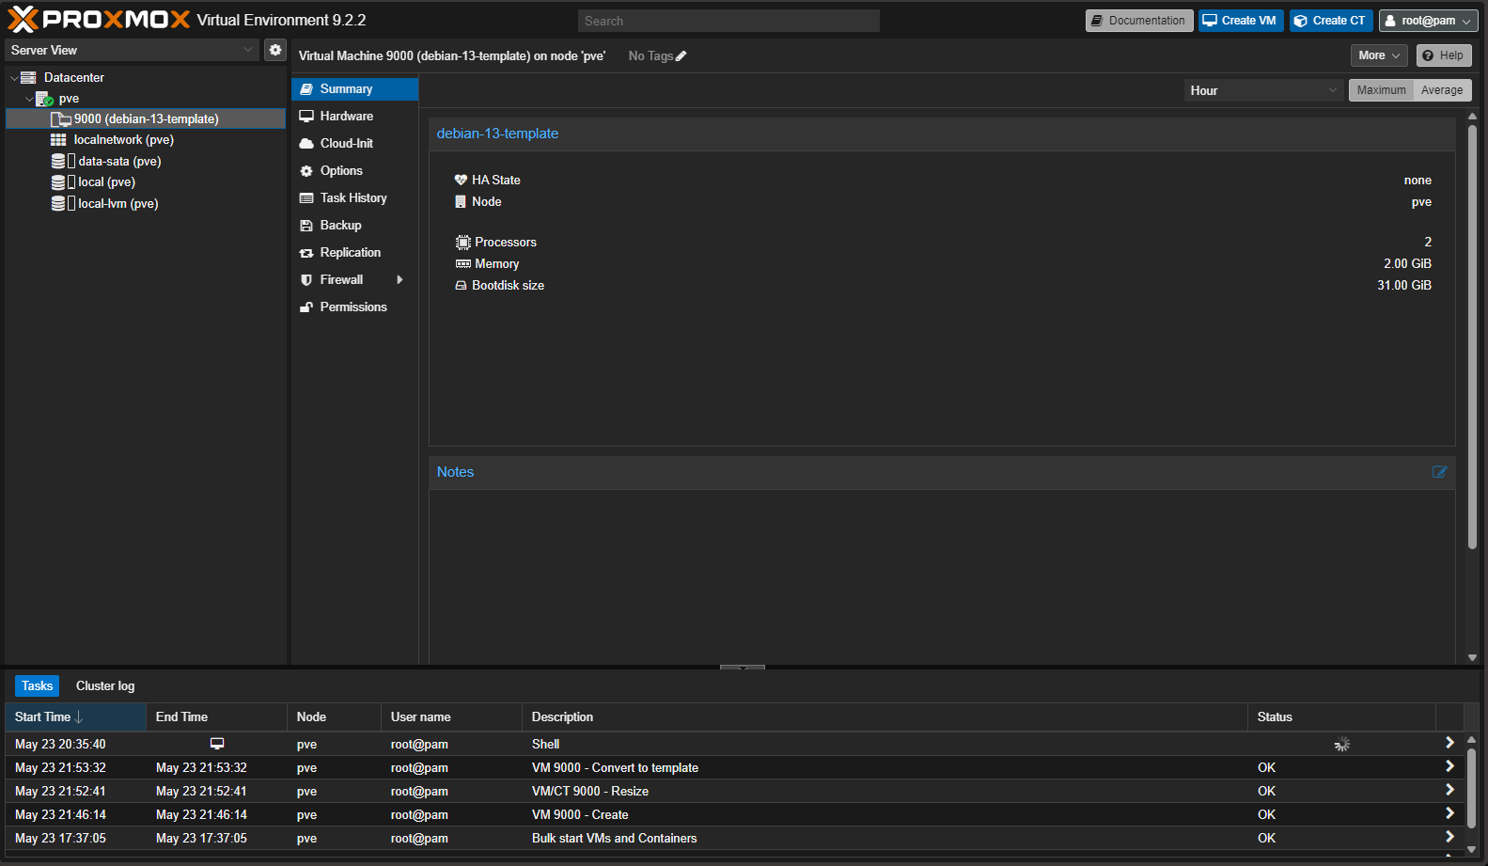Click the Create CT button

tap(1331, 21)
